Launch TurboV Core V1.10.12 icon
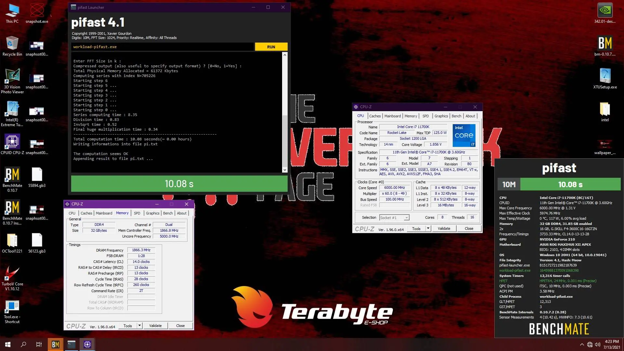 (x=12, y=278)
